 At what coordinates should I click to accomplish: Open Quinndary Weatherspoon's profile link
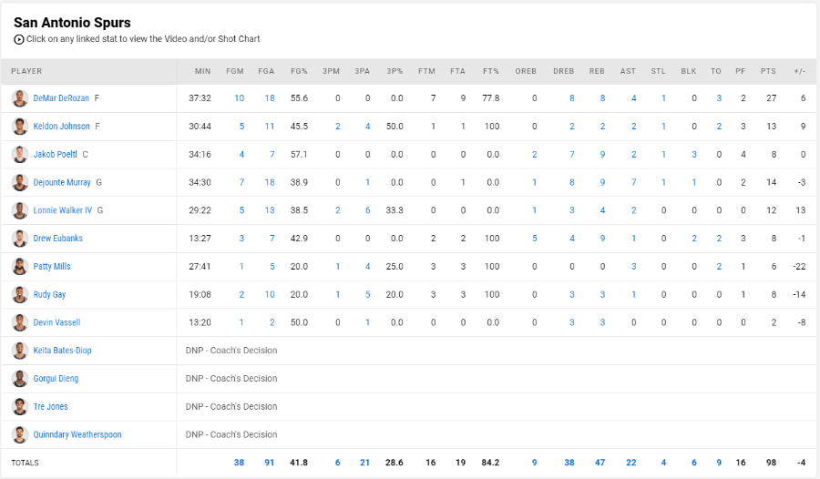[x=77, y=434]
